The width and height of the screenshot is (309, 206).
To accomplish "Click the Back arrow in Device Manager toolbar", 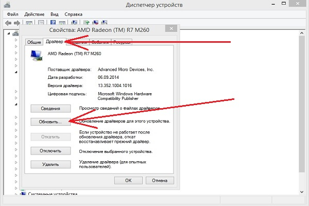I will tap(8, 23).
